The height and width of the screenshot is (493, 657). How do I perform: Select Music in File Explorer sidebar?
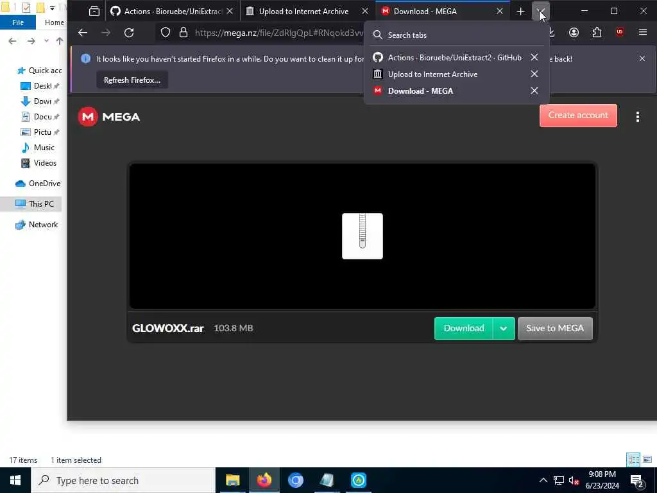pos(38,148)
